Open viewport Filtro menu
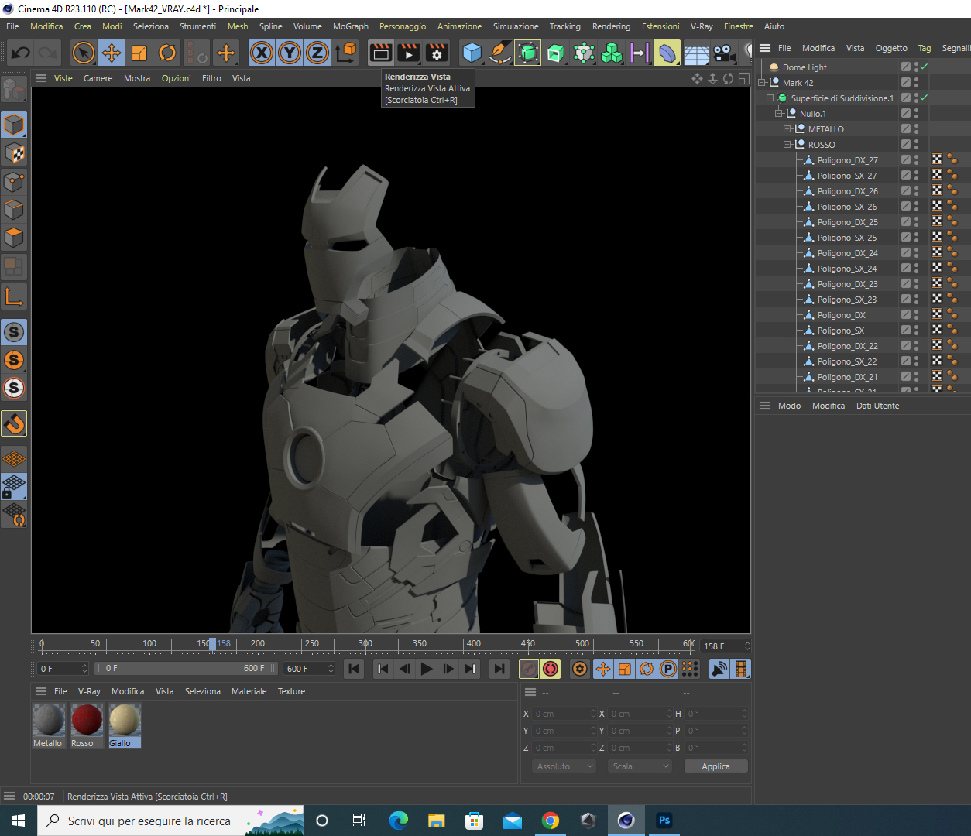Image resolution: width=971 pixels, height=836 pixels. 211,78
